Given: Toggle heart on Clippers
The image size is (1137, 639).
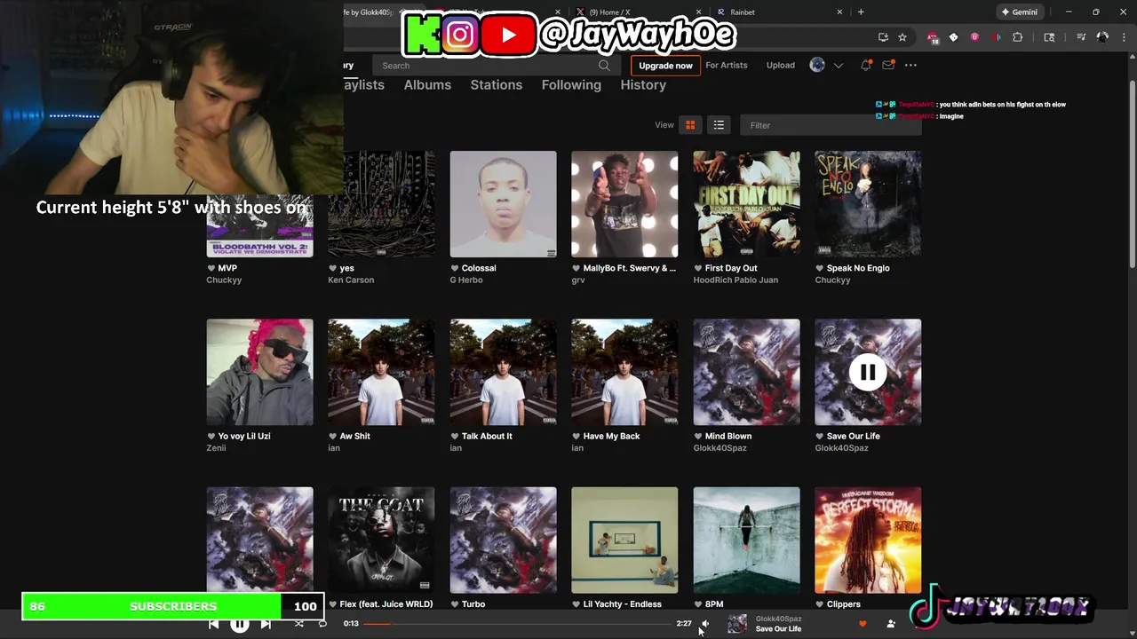Looking at the screenshot, I should (819, 604).
